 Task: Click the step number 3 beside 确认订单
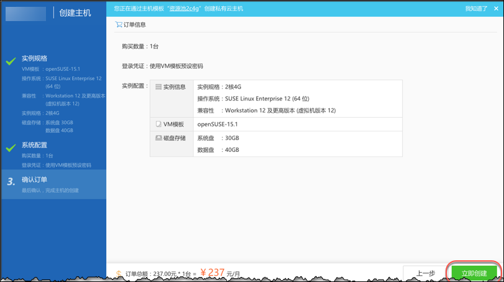pyautogui.click(x=11, y=182)
